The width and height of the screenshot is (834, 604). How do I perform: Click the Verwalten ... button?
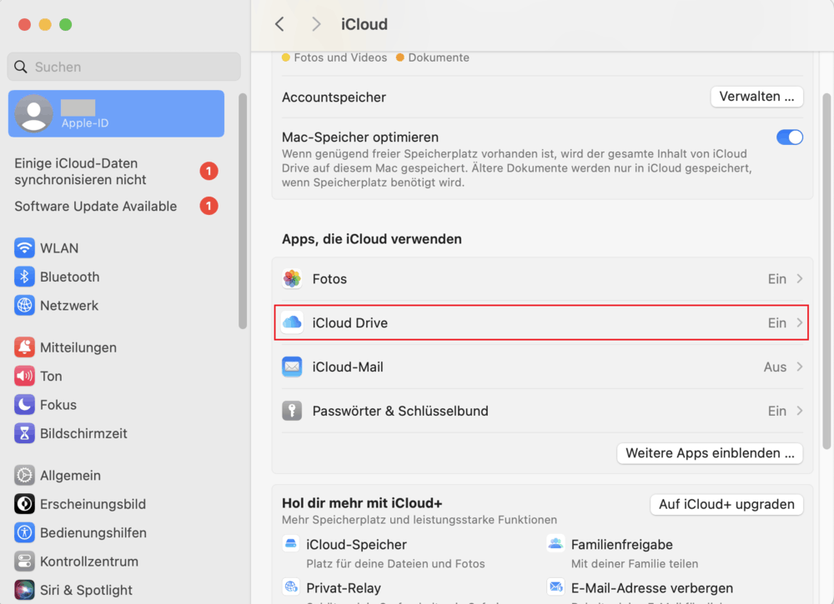(x=757, y=97)
